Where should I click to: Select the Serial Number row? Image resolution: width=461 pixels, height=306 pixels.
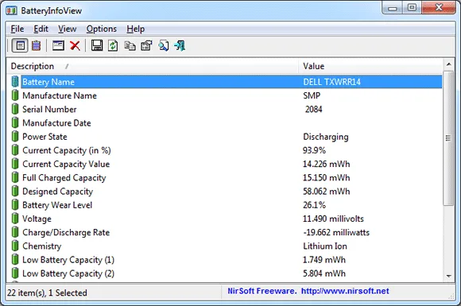click(x=225, y=109)
